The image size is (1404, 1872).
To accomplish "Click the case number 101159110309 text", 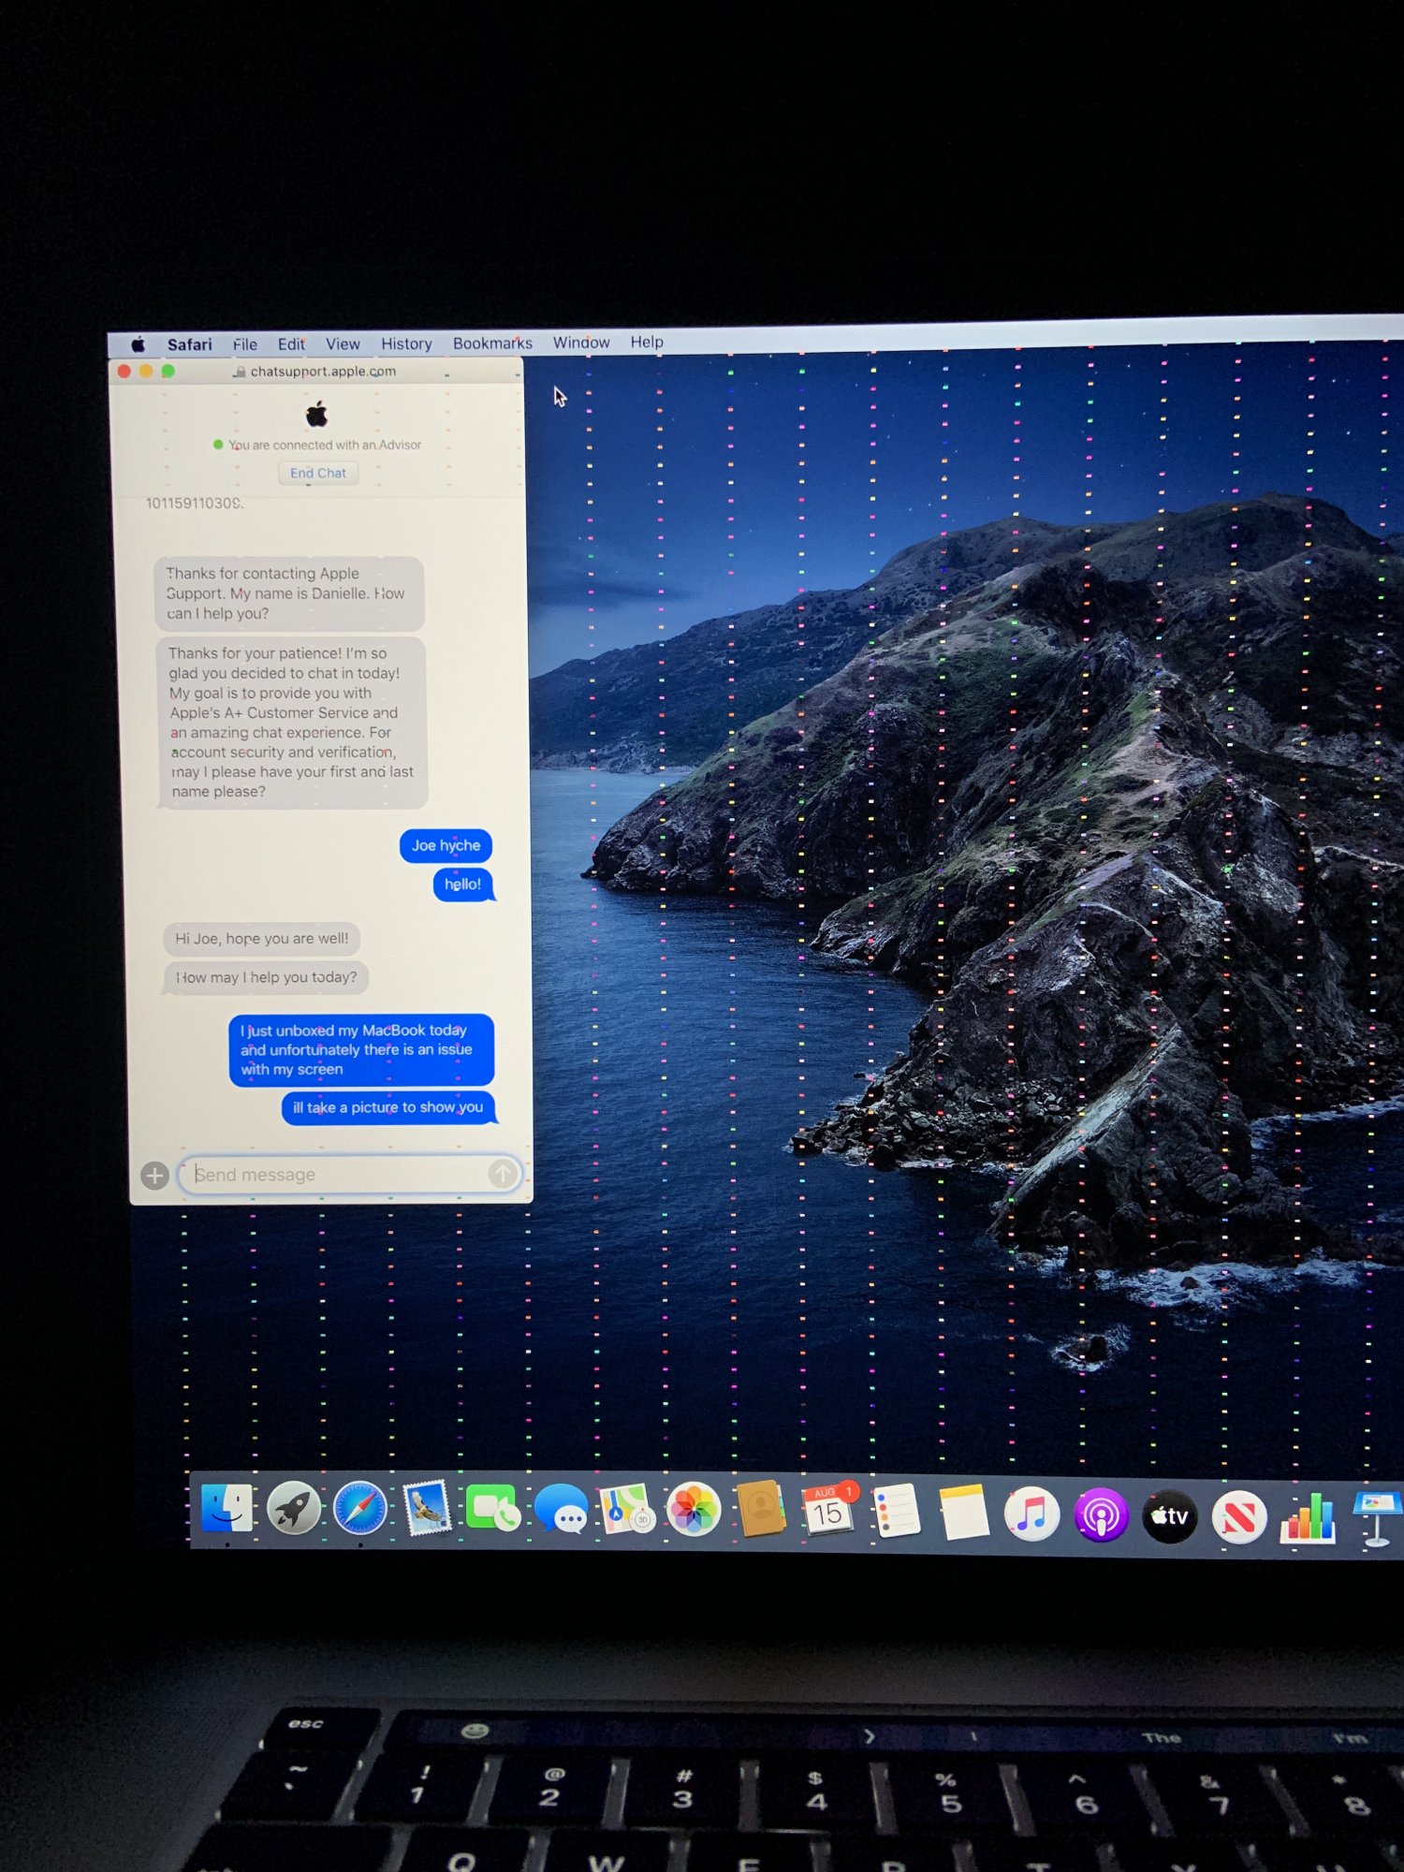I will click(195, 504).
